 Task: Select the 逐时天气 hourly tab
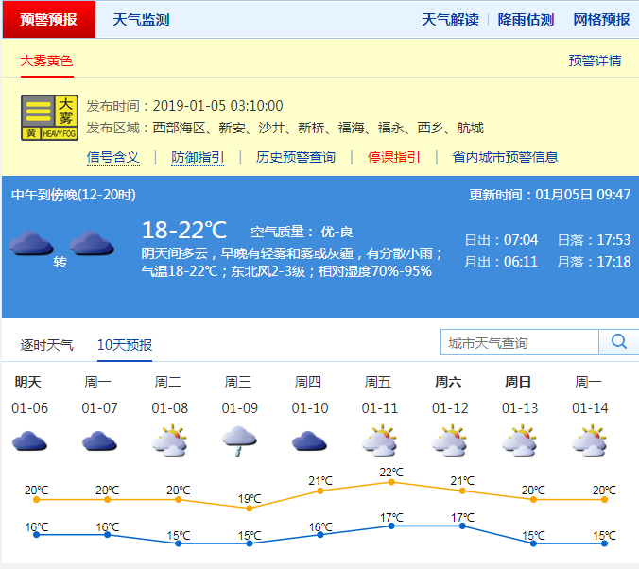pyautogui.click(x=47, y=345)
